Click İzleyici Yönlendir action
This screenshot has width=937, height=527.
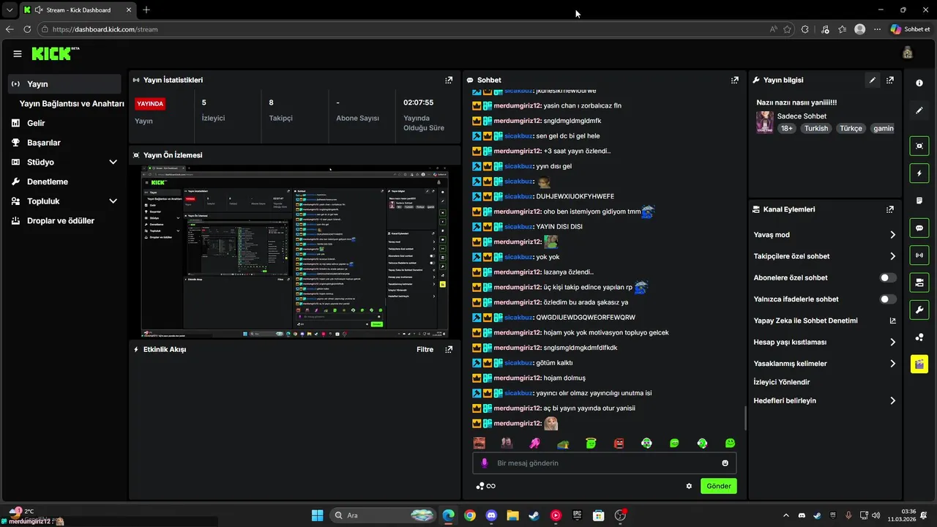[x=781, y=382]
